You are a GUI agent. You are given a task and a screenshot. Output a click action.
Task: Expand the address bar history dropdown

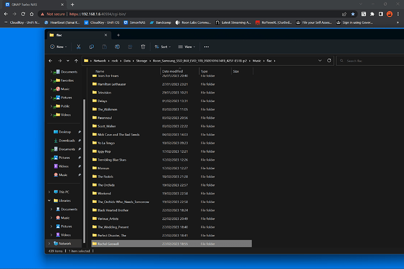click(320, 60)
